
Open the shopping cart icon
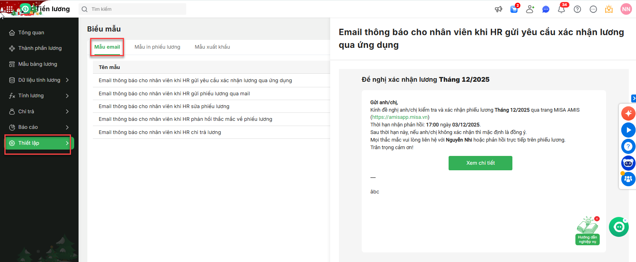tap(514, 9)
